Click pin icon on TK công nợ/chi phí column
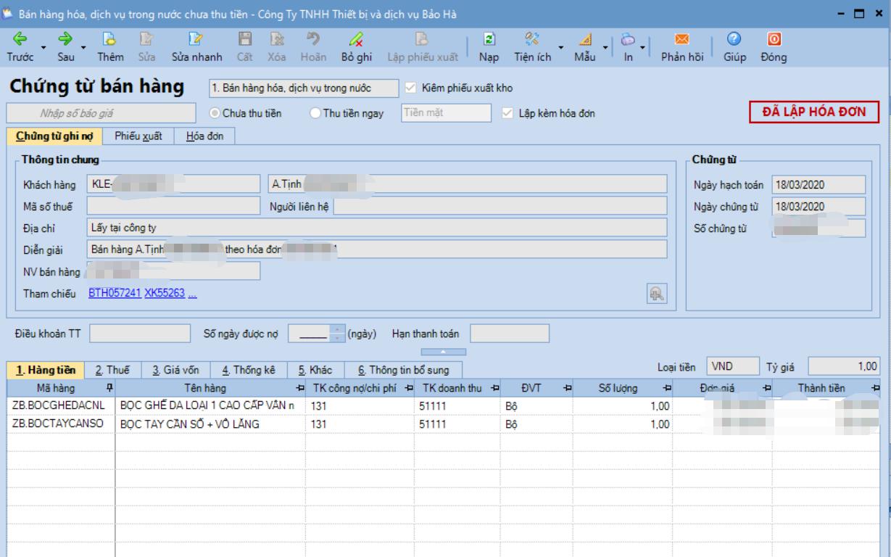 click(408, 387)
